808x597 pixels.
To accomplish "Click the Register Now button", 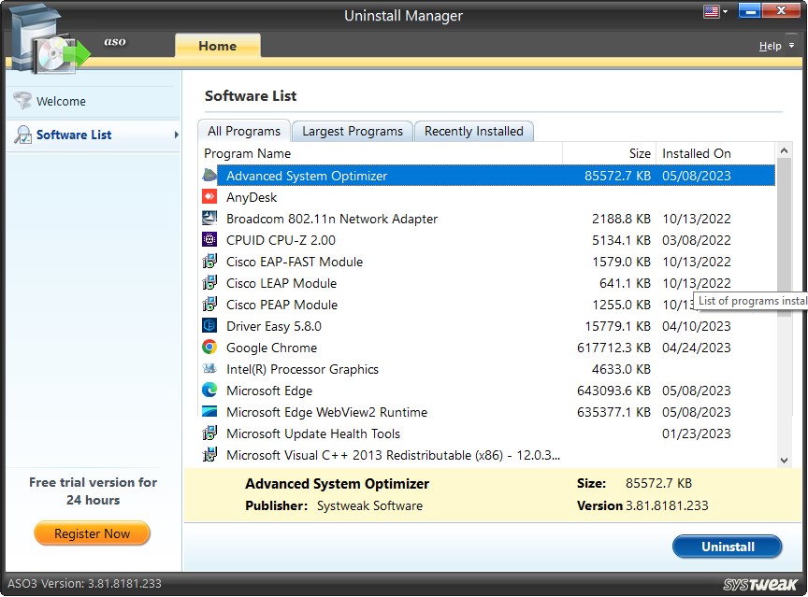I will tap(92, 533).
